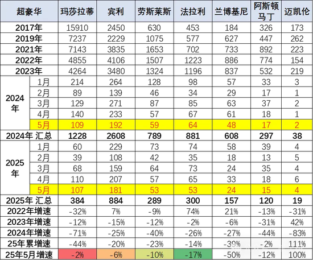Click the 兰博基尼 column header
Screen dimensions: 313x260
[232, 11]
